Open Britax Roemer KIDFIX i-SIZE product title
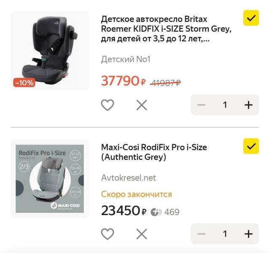The height and width of the screenshot is (253, 269). (166, 30)
